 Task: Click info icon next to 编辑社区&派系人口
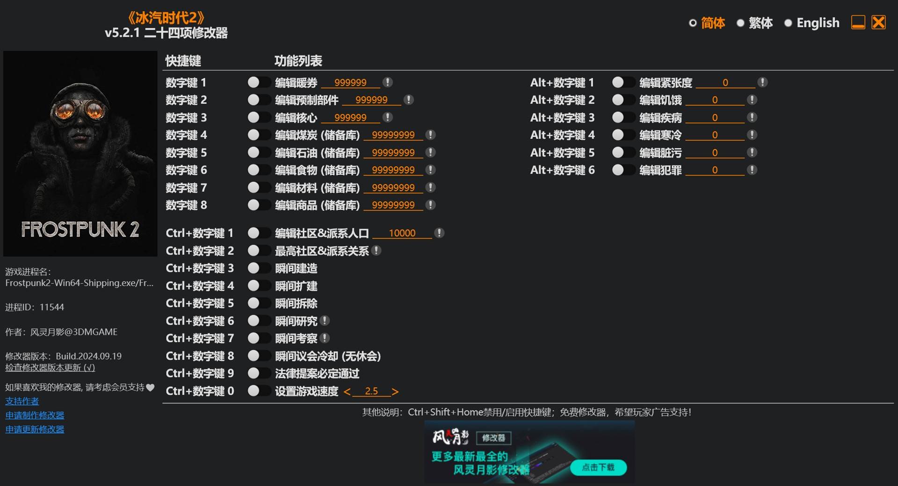point(439,233)
